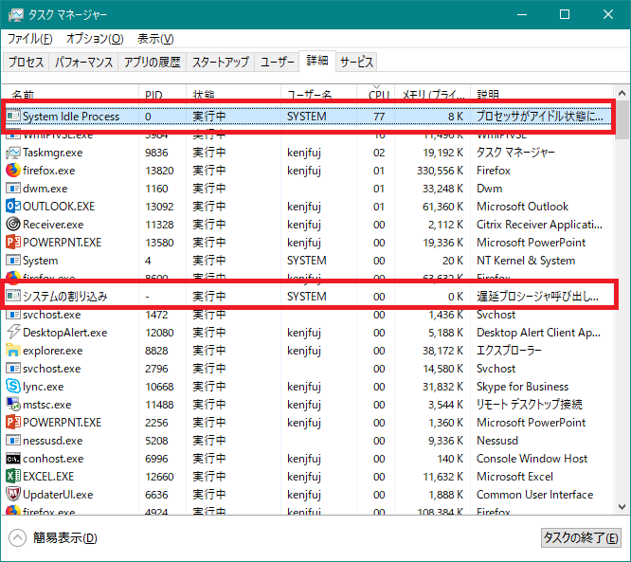Click the 'エクスプローラー' description cell
Image resolution: width=631 pixels, height=562 pixels.
[x=509, y=351]
